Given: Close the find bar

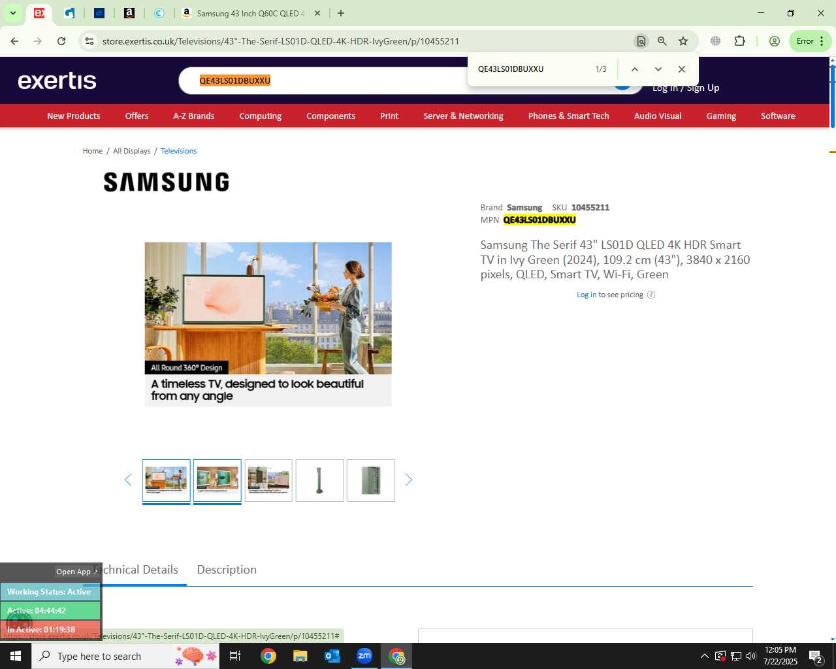Looking at the screenshot, I should point(681,69).
